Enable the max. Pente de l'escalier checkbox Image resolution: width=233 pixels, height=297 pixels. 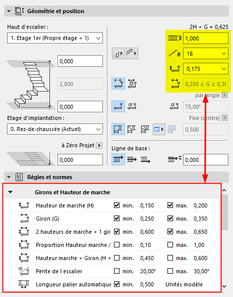(x=170, y=271)
